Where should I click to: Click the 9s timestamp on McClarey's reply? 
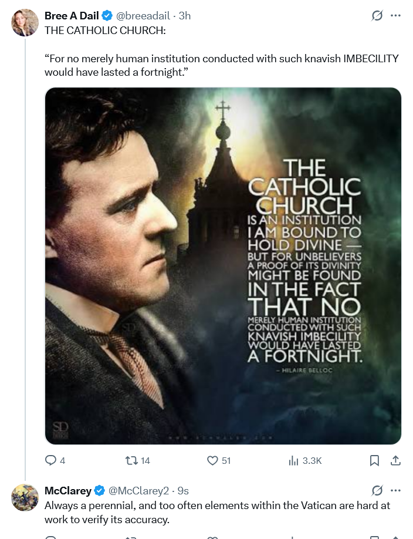[x=182, y=490]
